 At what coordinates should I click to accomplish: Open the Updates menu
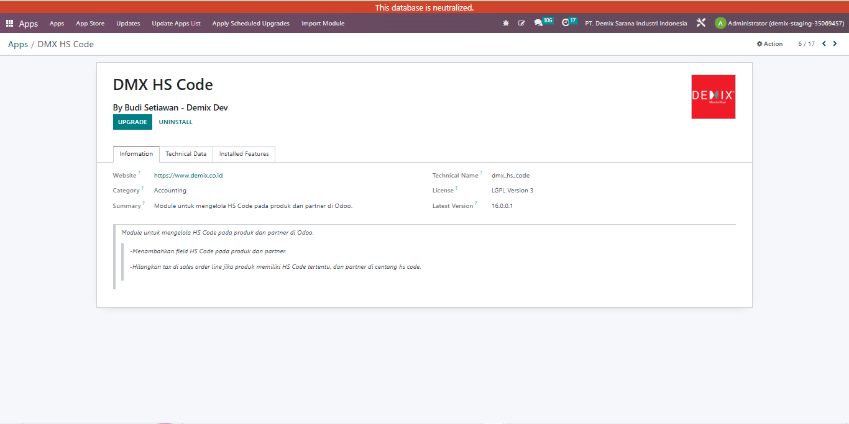point(128,24)
